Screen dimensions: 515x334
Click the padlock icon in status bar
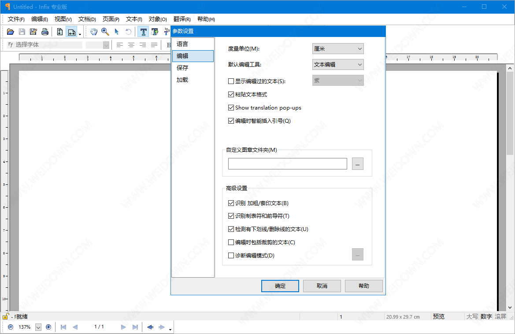click(x=6, y=316)
